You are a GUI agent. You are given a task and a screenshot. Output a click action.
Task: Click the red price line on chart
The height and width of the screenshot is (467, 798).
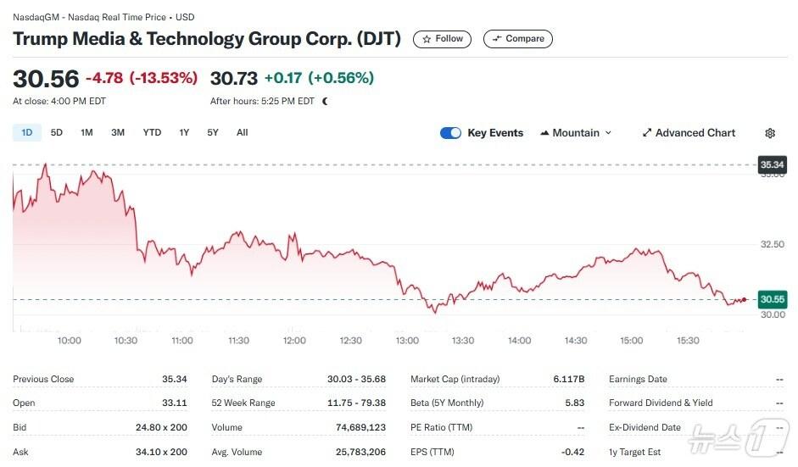254,240
